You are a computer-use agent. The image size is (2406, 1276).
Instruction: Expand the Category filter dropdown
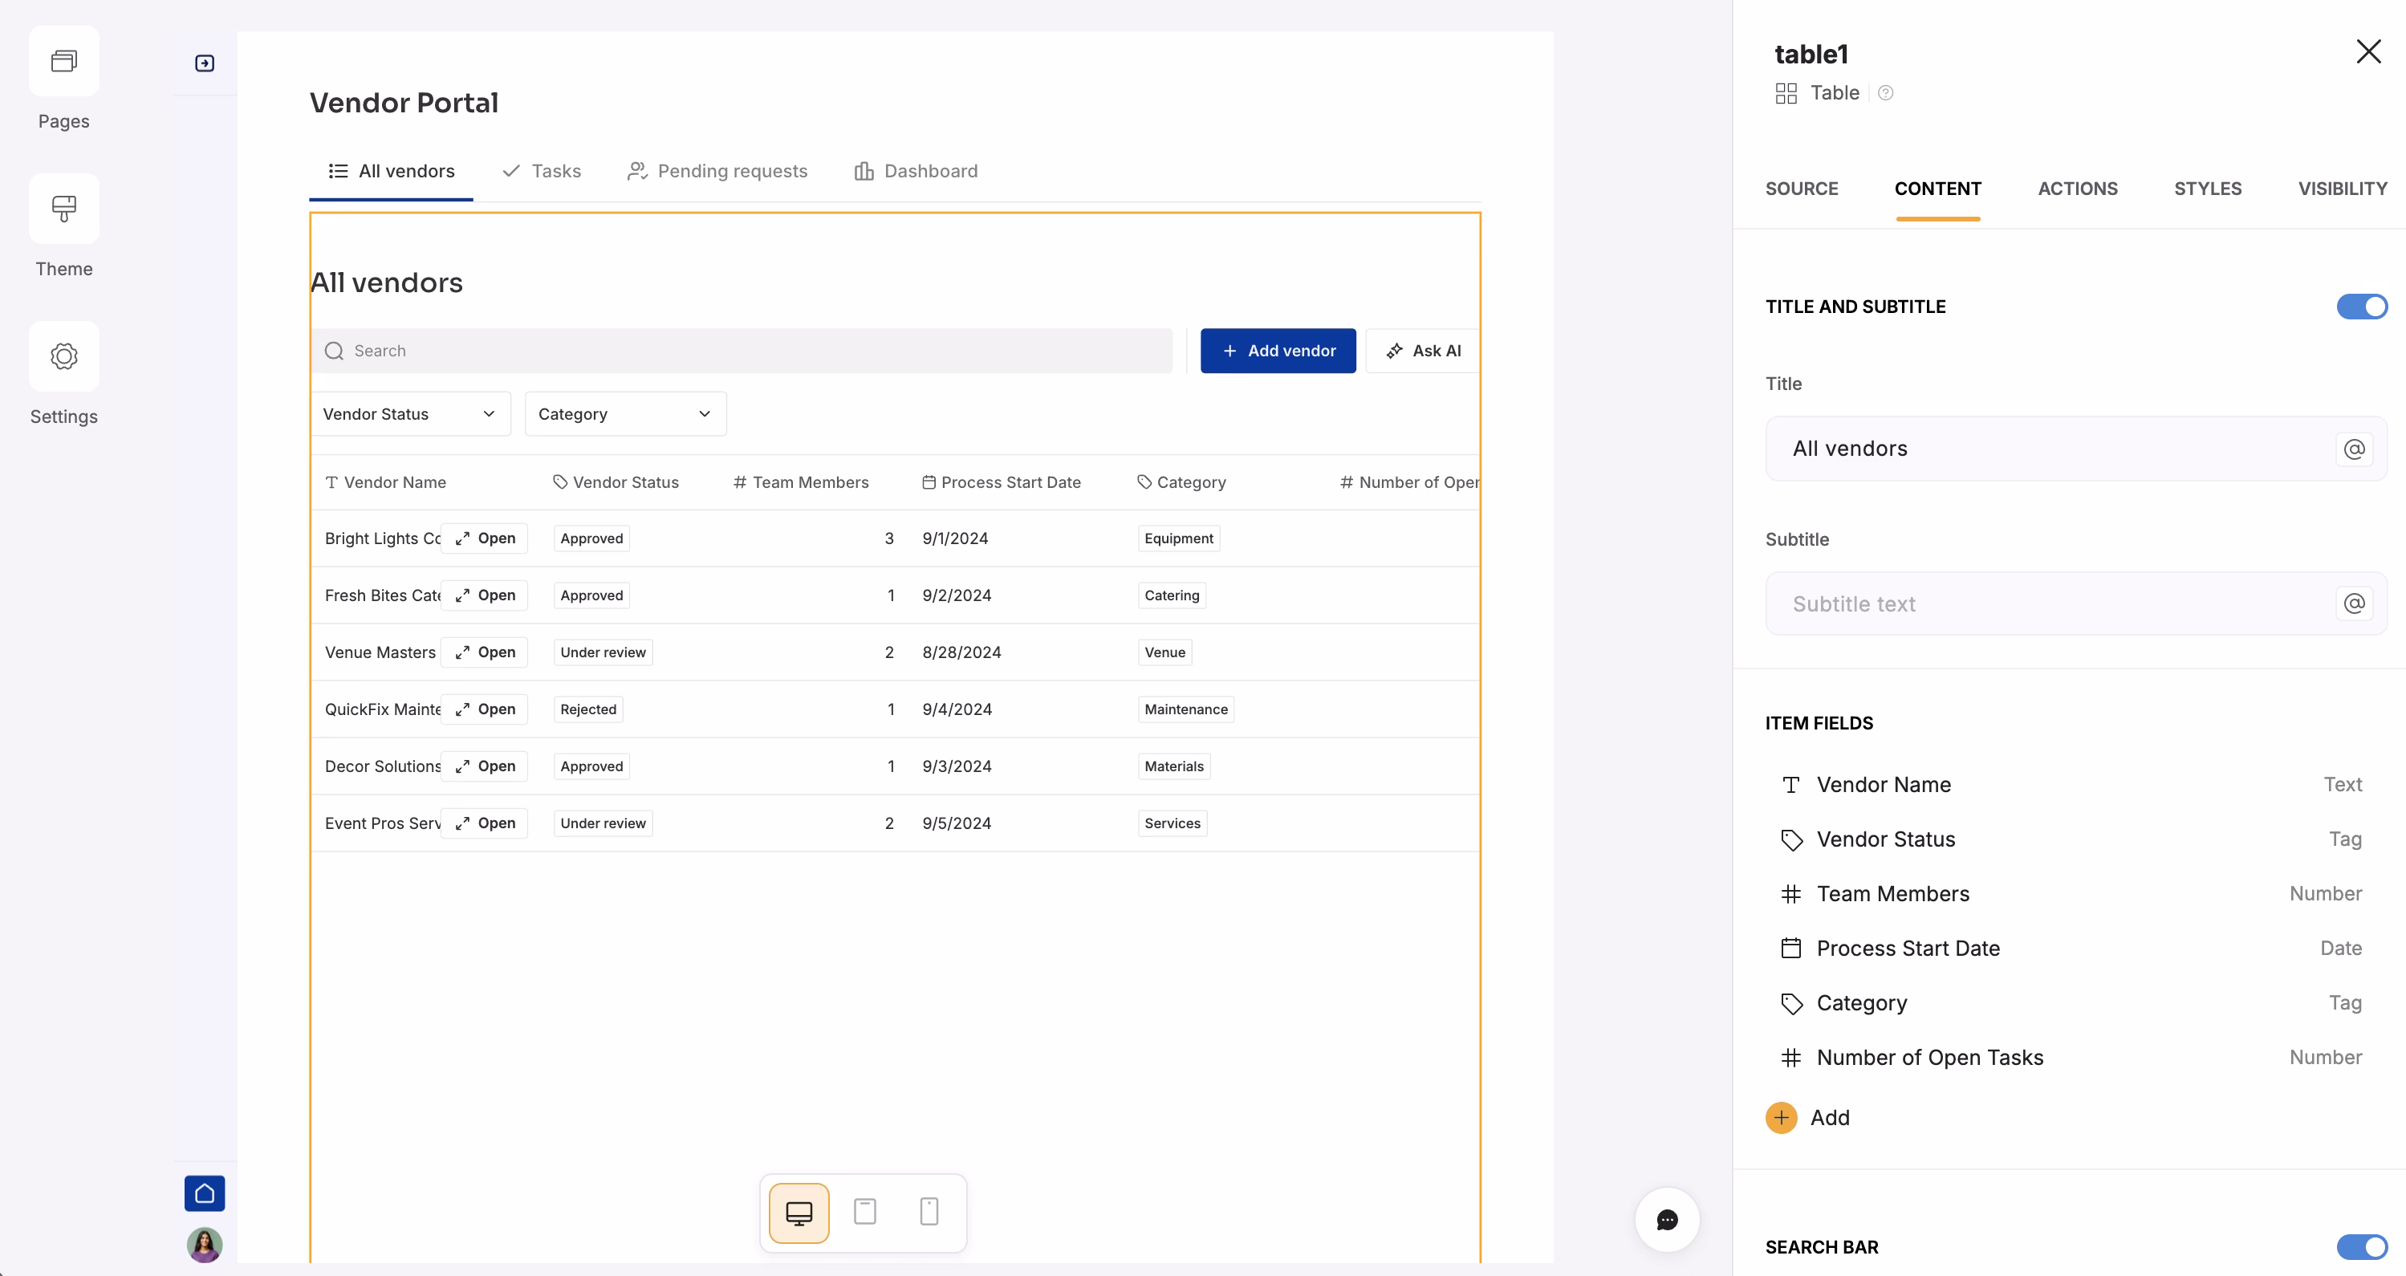click(x=625, y=412)
